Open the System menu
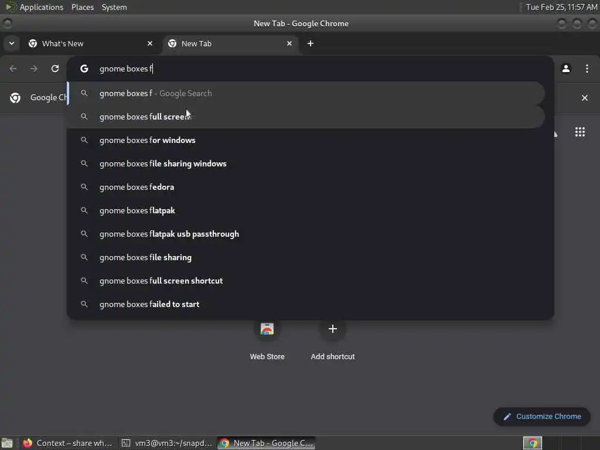This screenshot has width=600, height=450. (x=114, y=7)
